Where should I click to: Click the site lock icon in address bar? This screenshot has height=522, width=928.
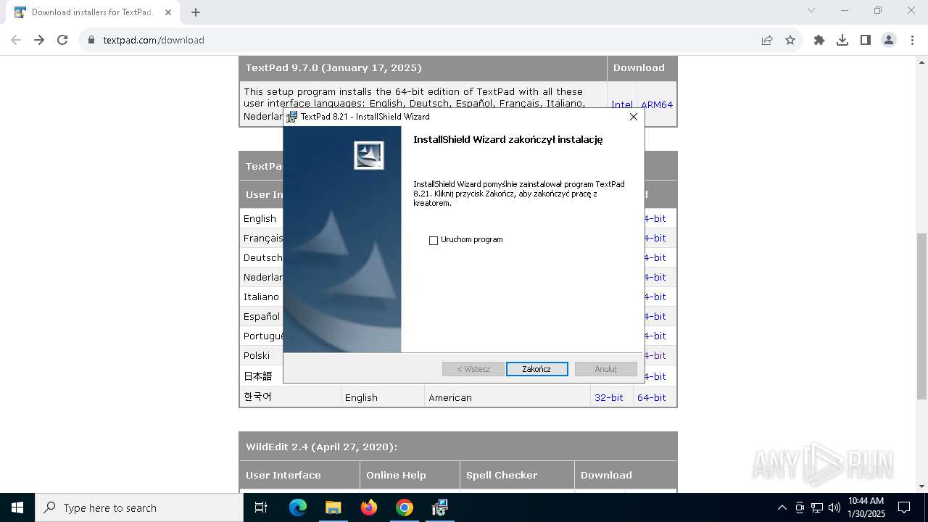pos(91,40)
